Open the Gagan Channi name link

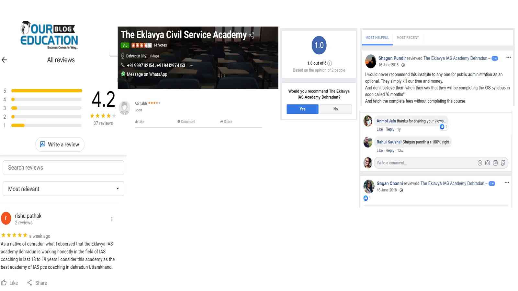pos(389,183)
